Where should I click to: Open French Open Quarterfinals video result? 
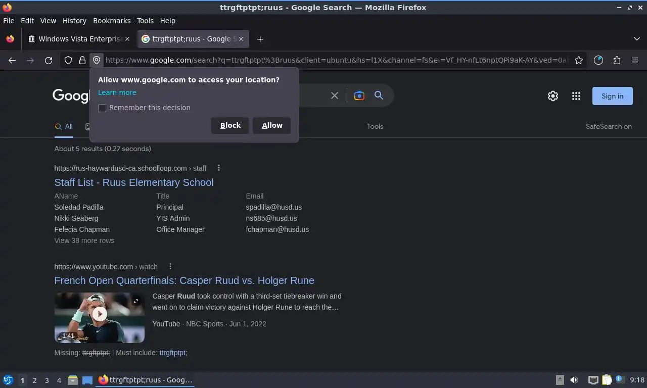click(x=184, y=280)
